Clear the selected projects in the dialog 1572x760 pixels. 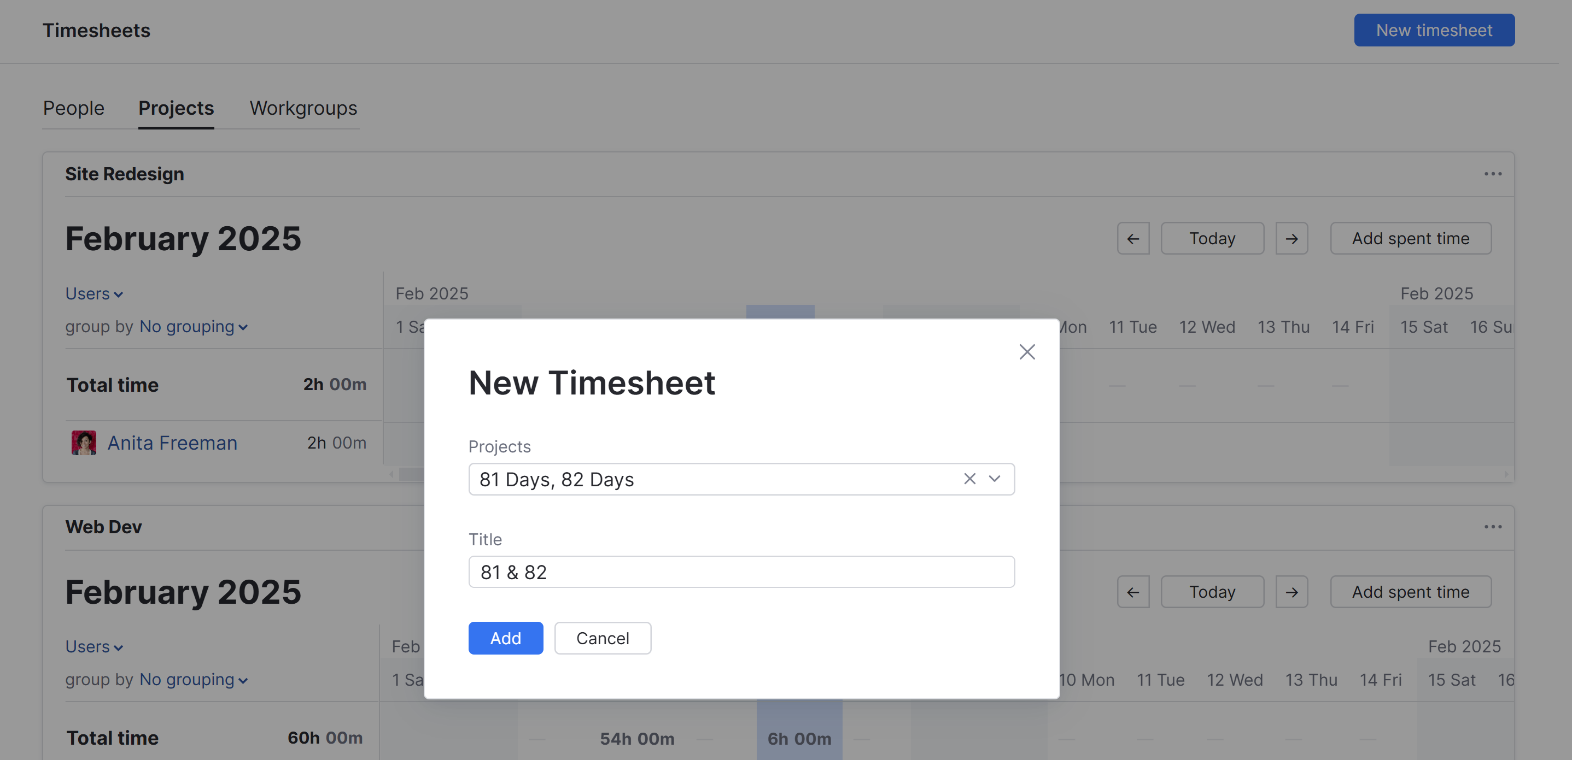coord(969,479)
